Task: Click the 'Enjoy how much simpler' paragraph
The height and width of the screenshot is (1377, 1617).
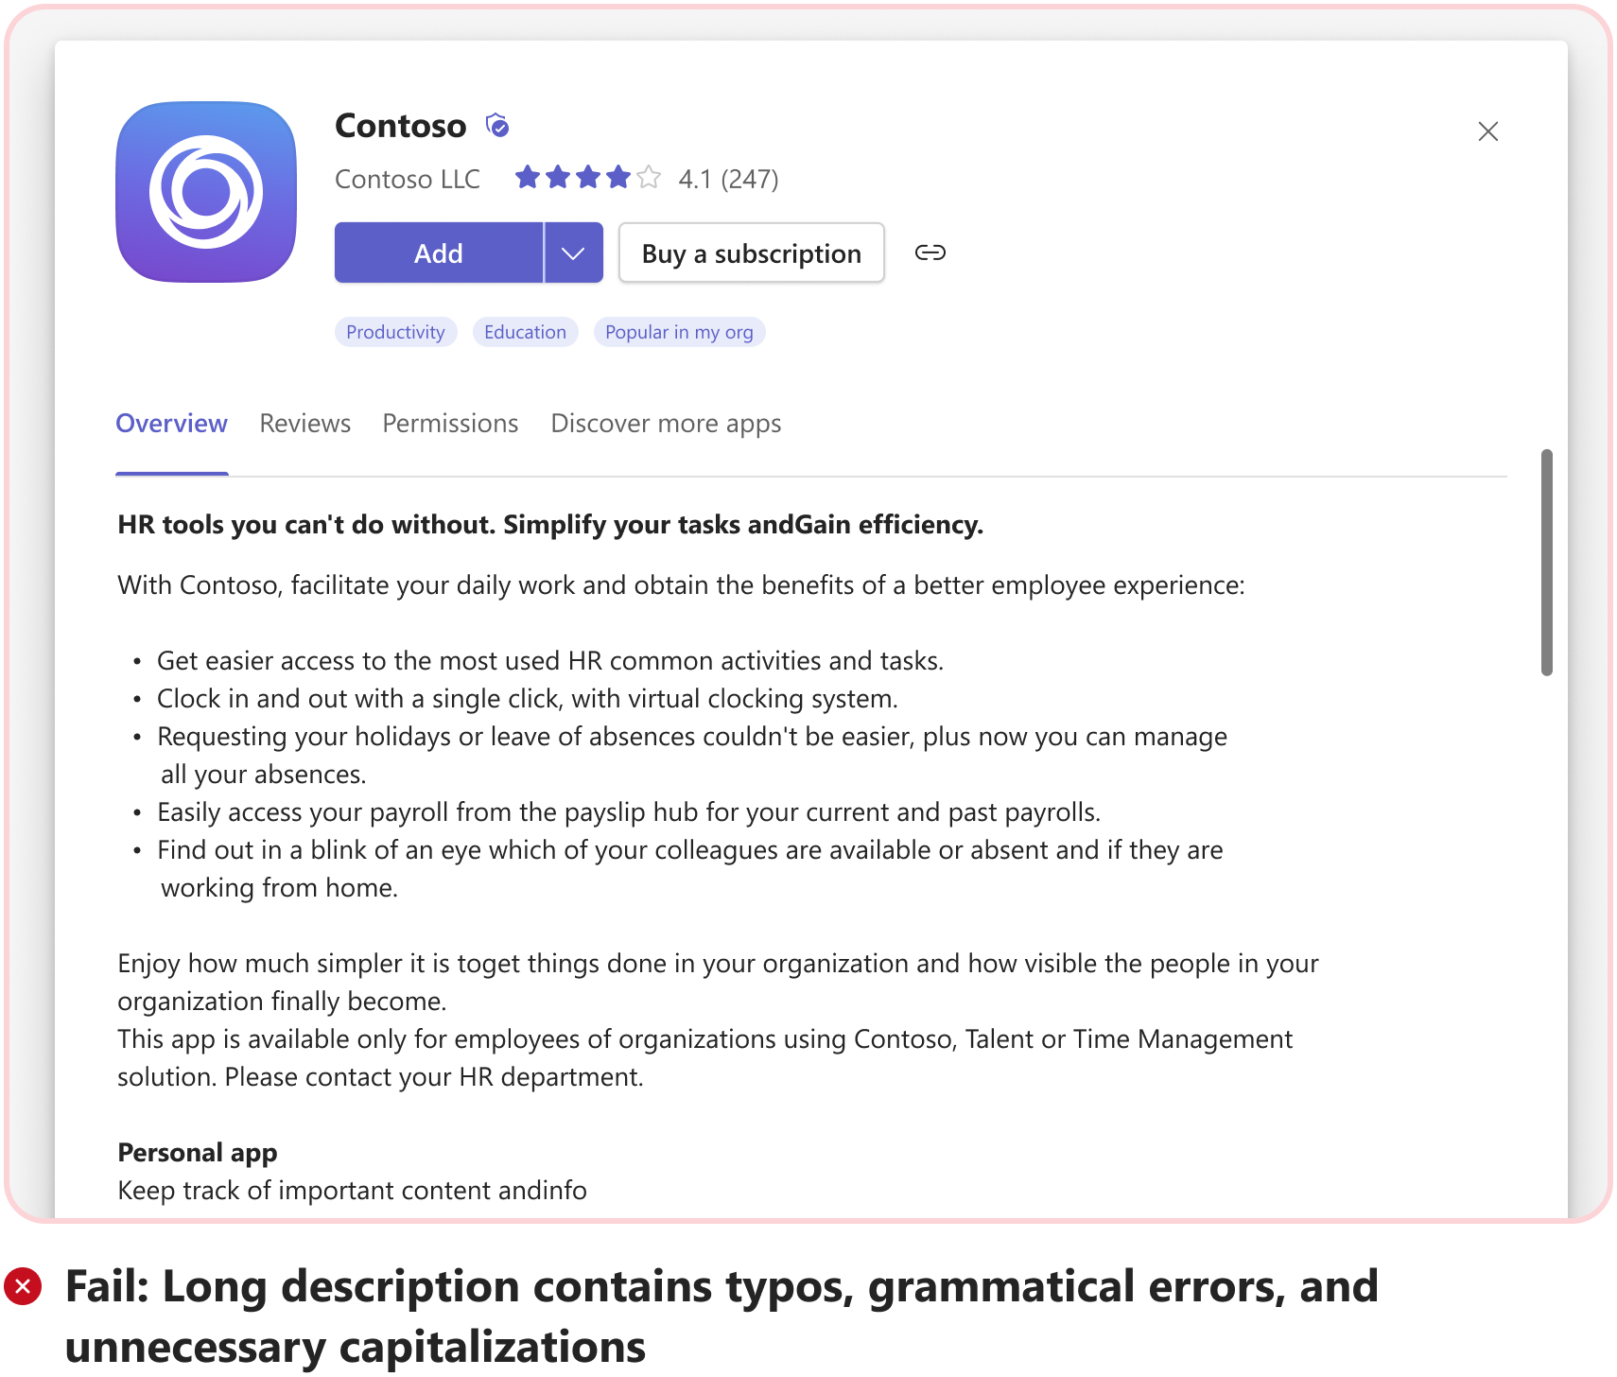Action: pos(718,983)
